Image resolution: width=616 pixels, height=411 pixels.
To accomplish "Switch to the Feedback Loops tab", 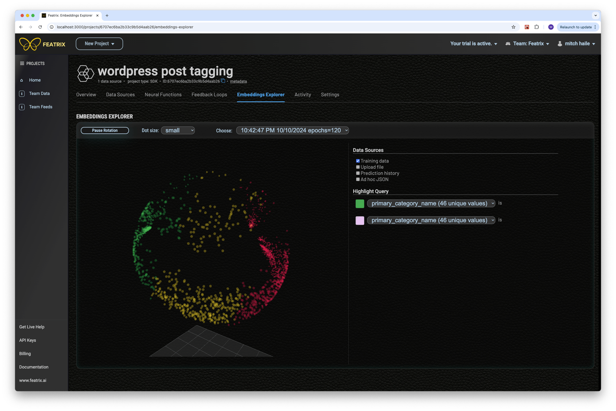I will tap(209, 95).
